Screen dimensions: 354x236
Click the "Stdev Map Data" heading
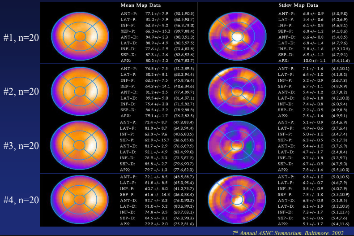tap(300, 5)
